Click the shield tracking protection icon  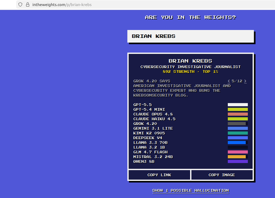tap(20, 4)
